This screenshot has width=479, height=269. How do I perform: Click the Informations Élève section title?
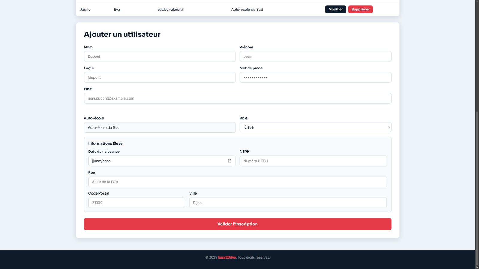[105, 143]
